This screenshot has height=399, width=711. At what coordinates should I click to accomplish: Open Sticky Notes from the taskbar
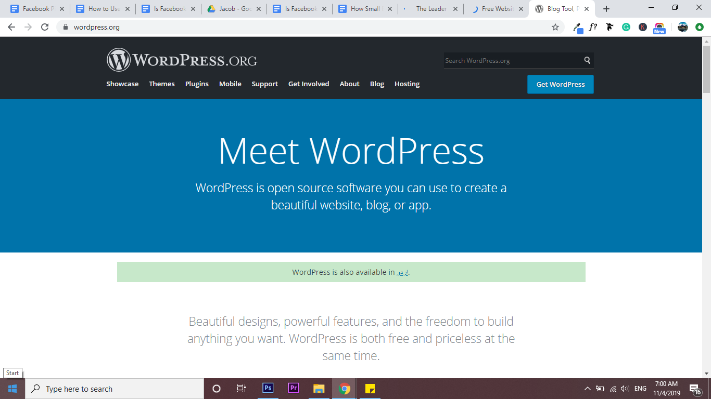coord(370,389)
